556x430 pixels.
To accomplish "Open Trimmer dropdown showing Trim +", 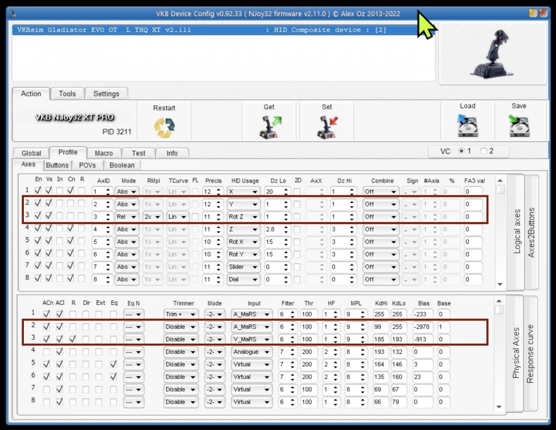I will click(x=181, y=314).
